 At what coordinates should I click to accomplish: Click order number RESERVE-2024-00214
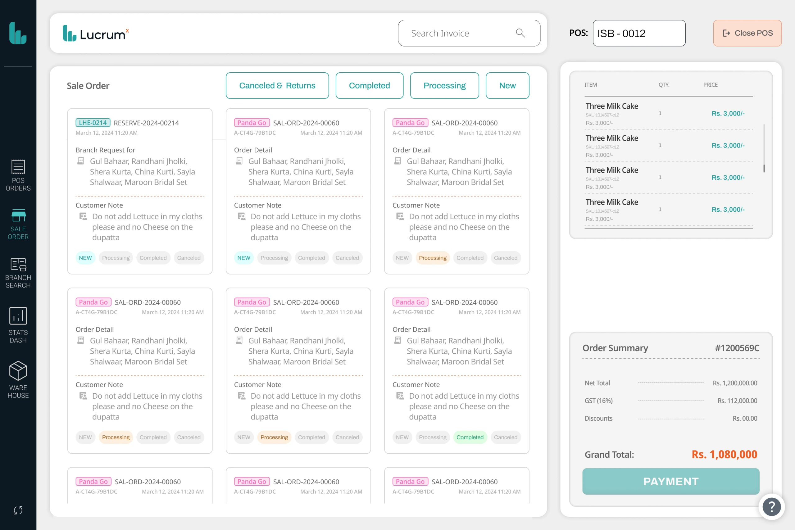146,123
